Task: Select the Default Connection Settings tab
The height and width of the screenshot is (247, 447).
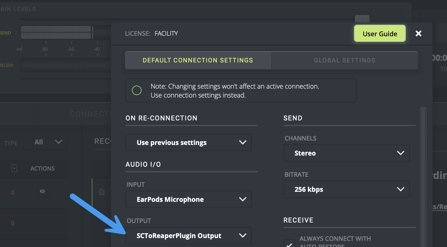Action: point(198,60)
